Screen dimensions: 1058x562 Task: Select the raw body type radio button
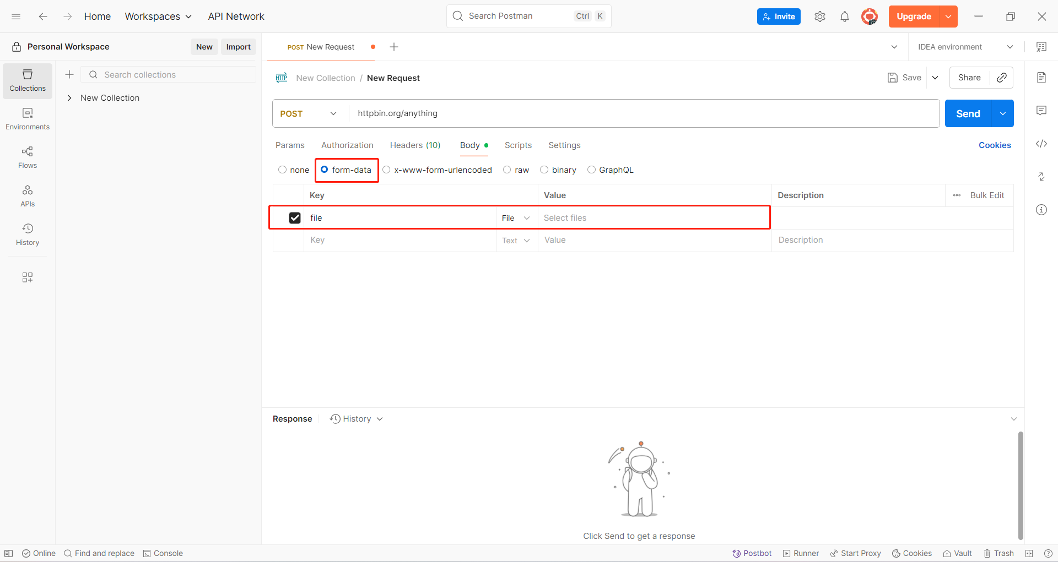coord(507,170)
